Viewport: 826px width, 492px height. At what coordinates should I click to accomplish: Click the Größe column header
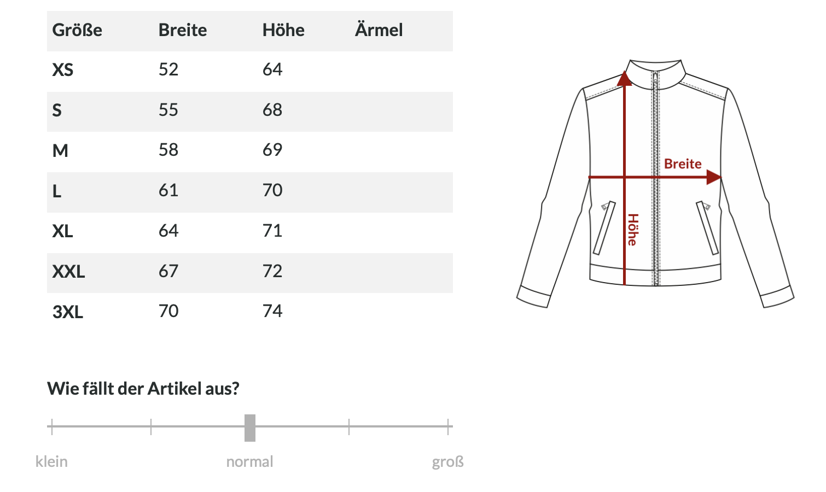coord(77,30)
